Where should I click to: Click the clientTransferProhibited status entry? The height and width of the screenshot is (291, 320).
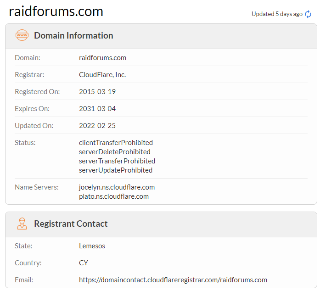[116, 143]
